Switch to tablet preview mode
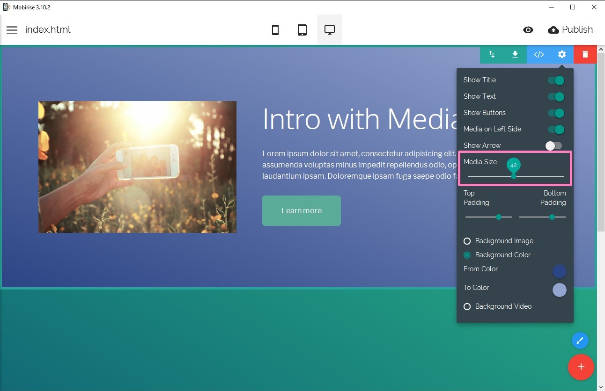 (x=302, y=30)
